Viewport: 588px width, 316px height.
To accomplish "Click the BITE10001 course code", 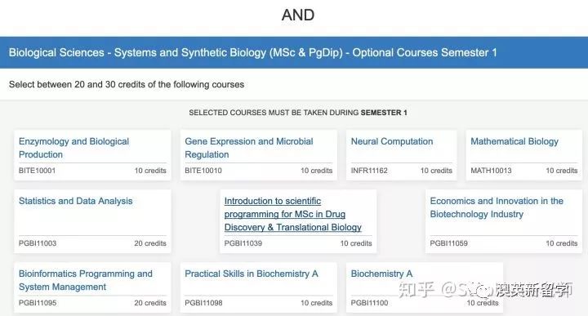I will tap(37, 171).
